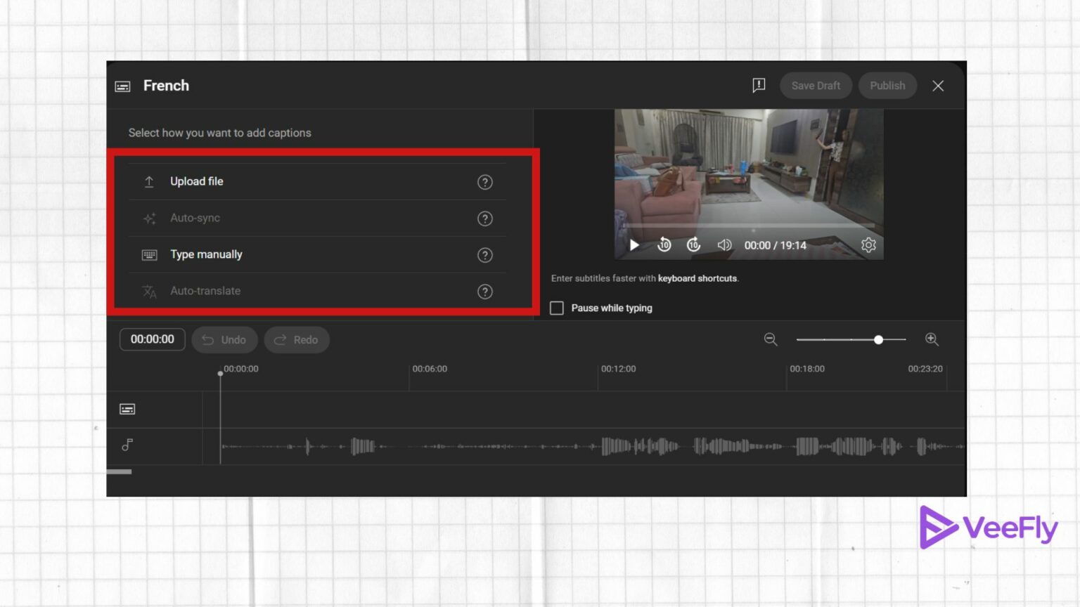Choose the Upload file caption method

pos(196,181)
